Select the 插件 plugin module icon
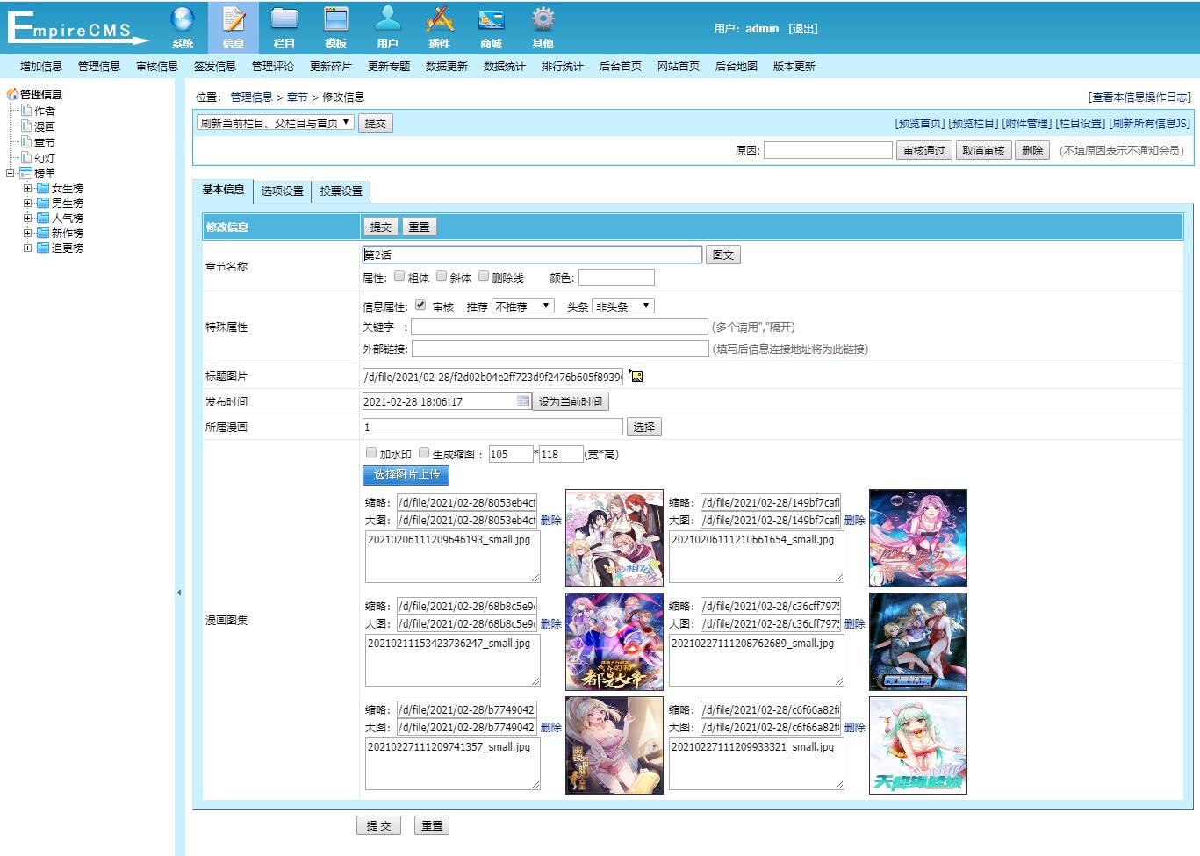Viewport: 1200px width, 856px height. pyautogui.click(x=440, y=26)
